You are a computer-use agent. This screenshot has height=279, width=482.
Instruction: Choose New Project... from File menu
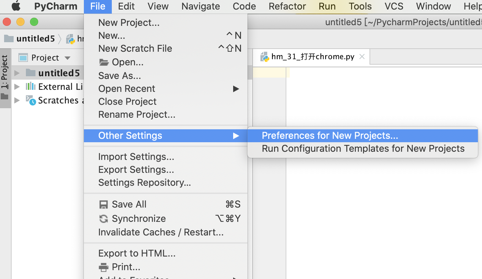tap(166, 22)
